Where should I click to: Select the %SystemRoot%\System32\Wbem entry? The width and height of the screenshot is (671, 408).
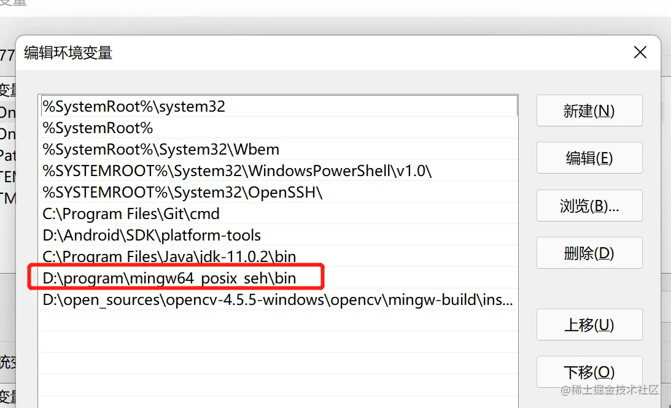[x=278, y=149]
